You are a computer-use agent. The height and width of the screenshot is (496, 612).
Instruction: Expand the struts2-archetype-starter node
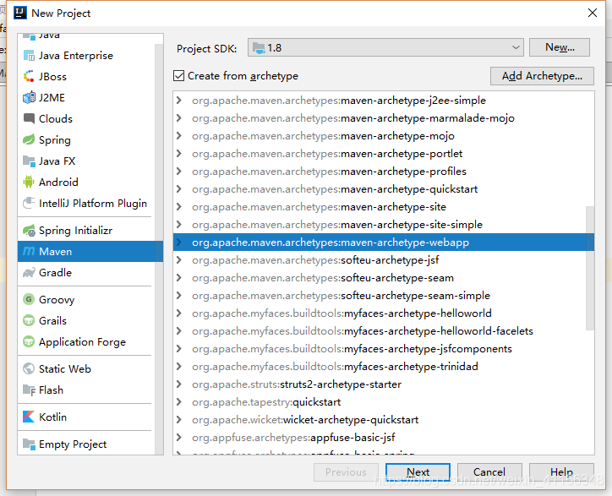pos(179,384)
